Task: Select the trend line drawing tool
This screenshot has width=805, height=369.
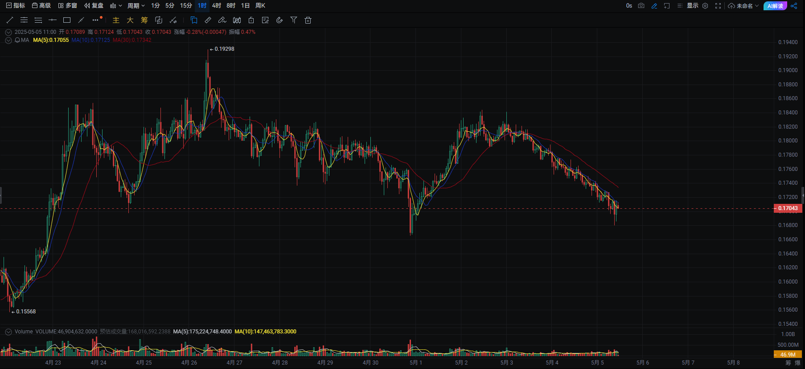Action: coord(10,20)
